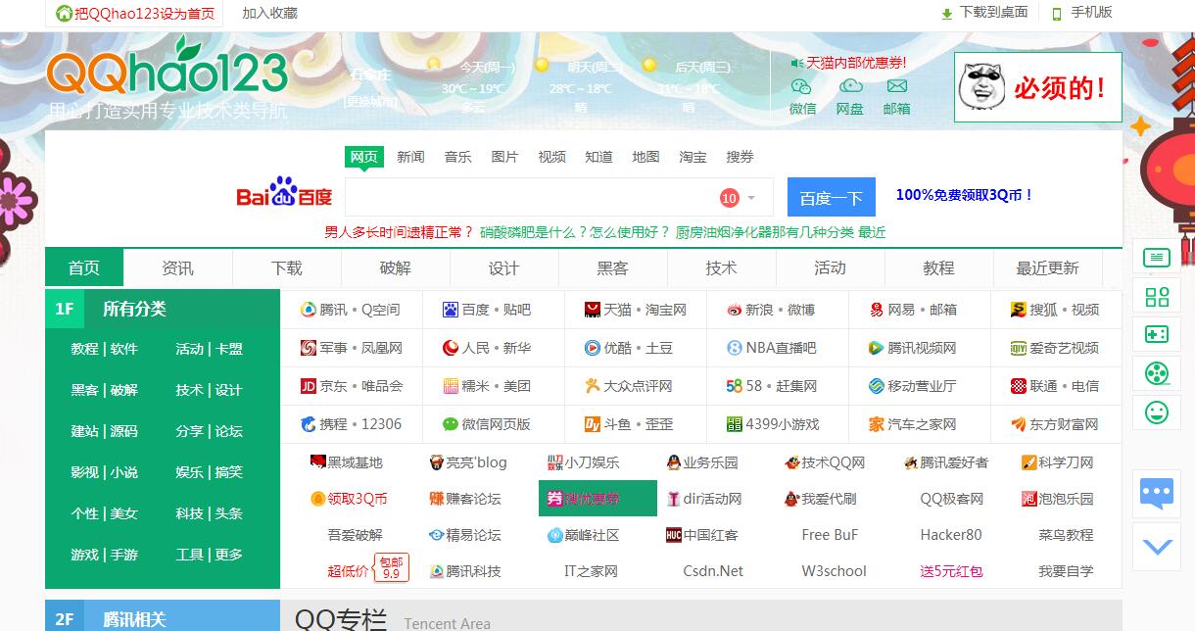Click the blue down-arrow sidebar button
Image resolution: width=1195 pixels, height=631 pixels.
(1158, 547)
